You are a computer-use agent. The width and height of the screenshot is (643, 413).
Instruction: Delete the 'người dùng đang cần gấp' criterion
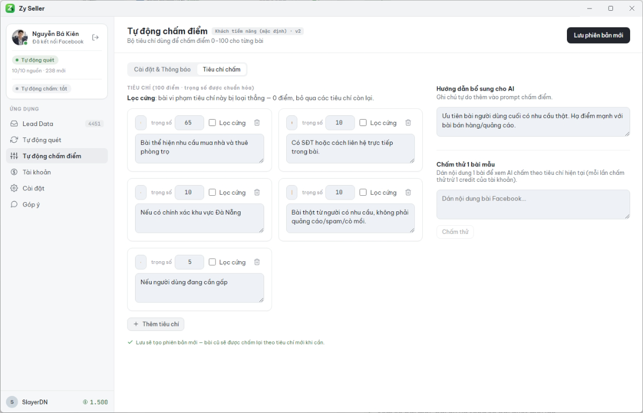pyautogui.click(x=257, y=262)
